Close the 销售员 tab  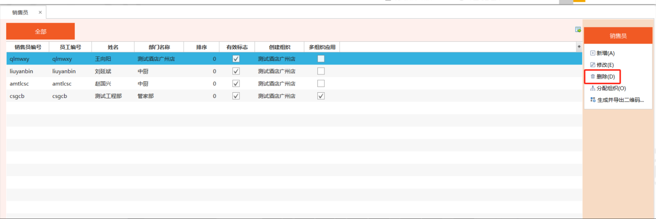click(x=40, y=13)
